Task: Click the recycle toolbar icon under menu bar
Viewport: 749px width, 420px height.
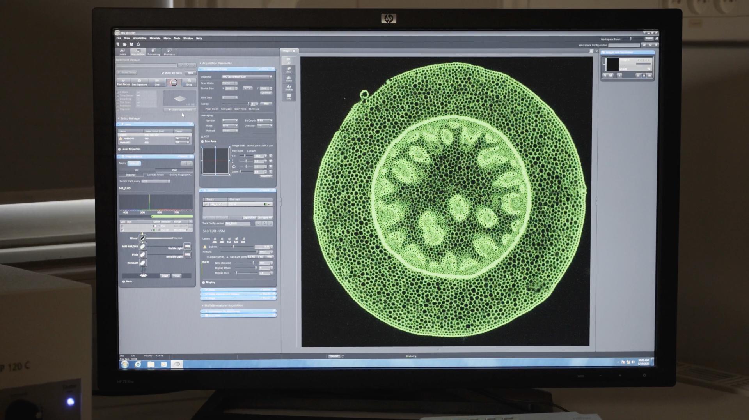Action: [138, 44]
